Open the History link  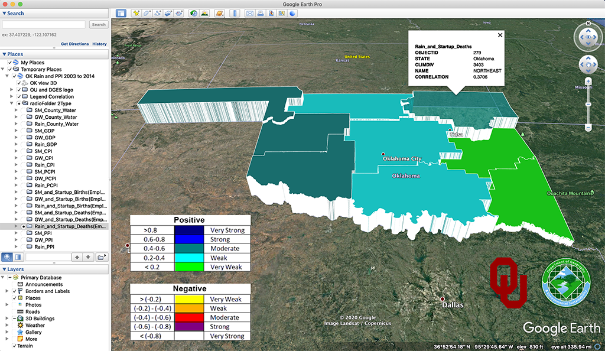(x=99, y=44)
